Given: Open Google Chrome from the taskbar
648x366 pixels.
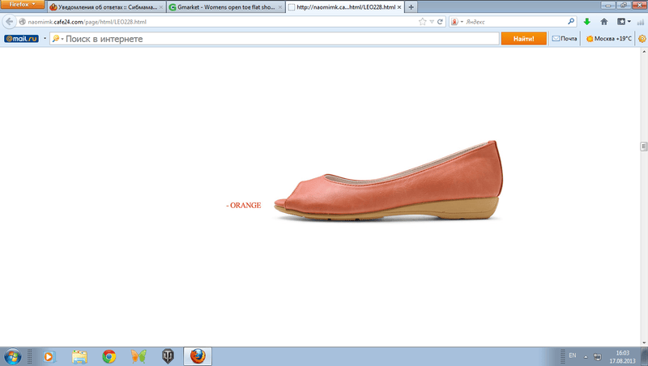Looking at the screenshot, I should [109, 355].
